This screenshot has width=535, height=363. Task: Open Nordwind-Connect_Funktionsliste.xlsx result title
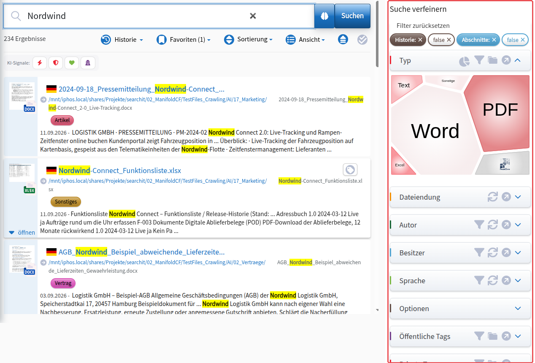(120, 171)
